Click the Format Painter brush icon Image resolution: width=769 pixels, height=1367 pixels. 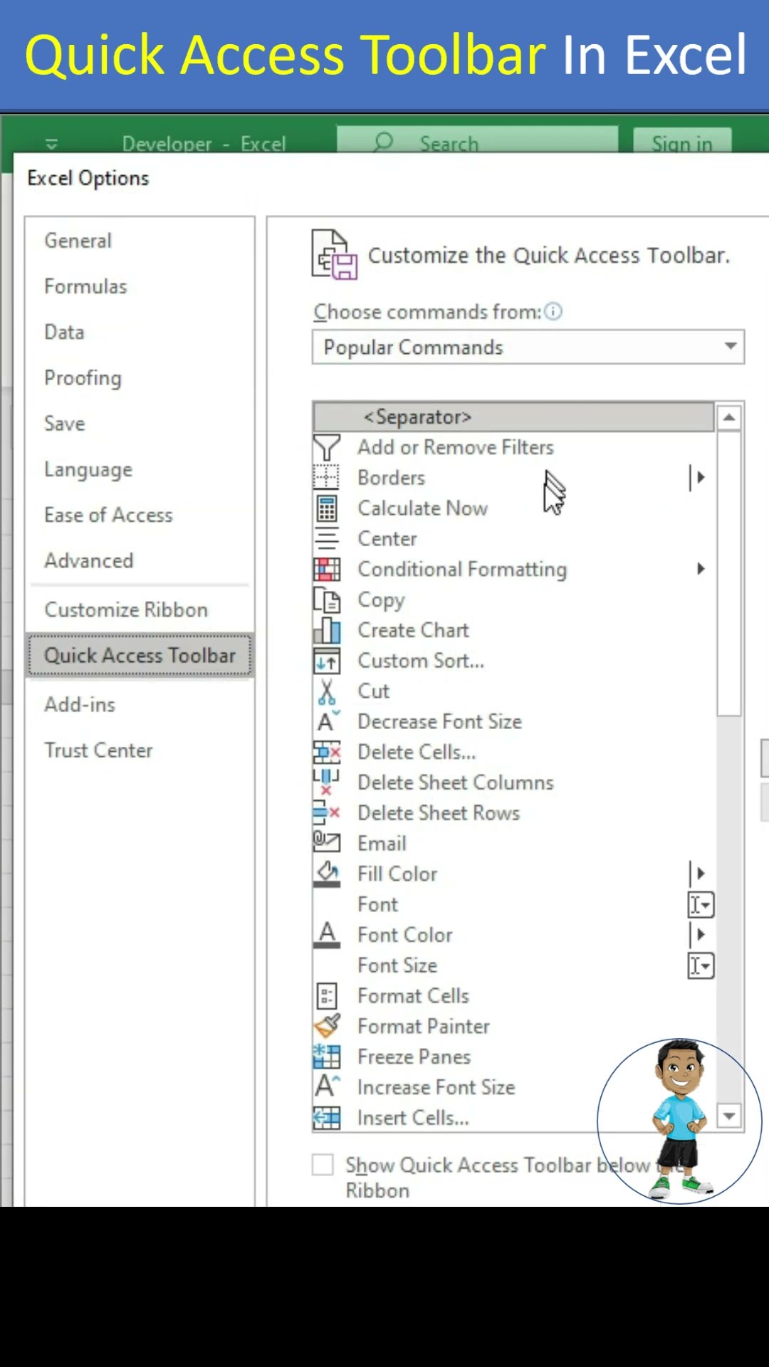point(327,1027)
